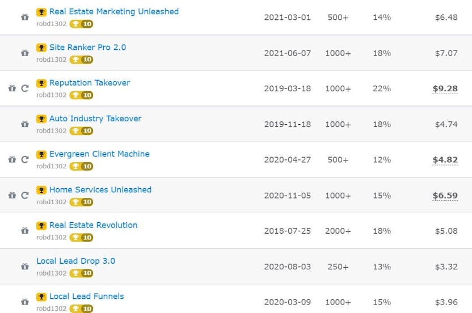Click trophy icon before Local Lead Funnels title

pos(41,297)
